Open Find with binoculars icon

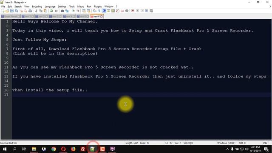pos(62,11)
